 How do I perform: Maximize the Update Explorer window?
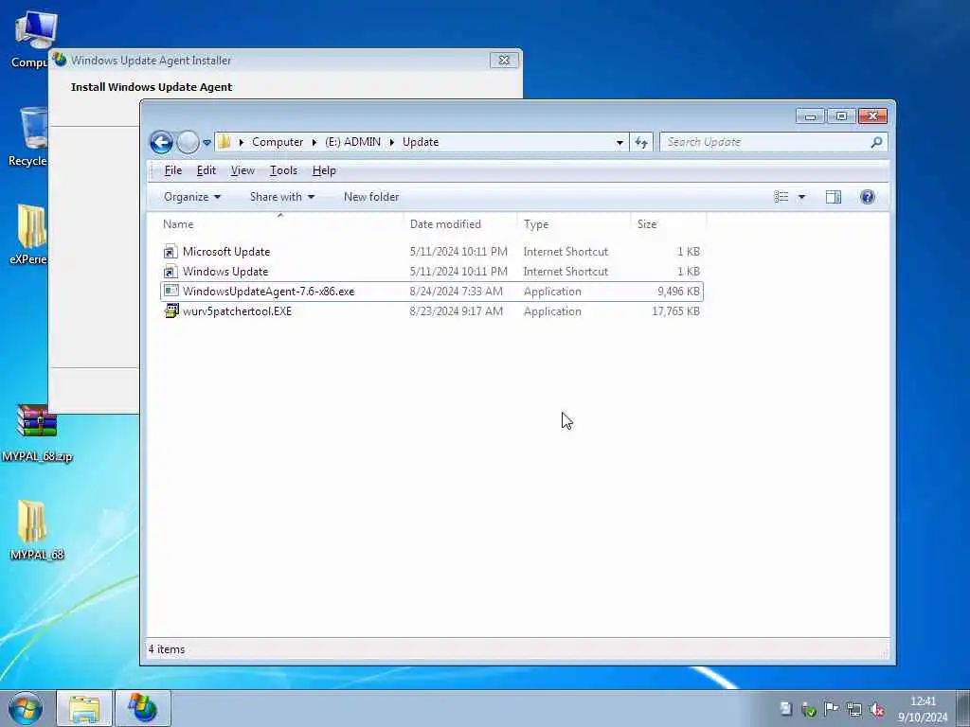841,116
